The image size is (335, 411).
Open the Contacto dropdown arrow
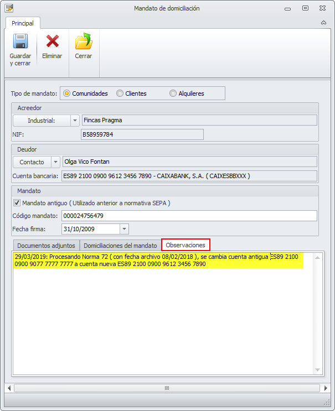pos(55,162)
